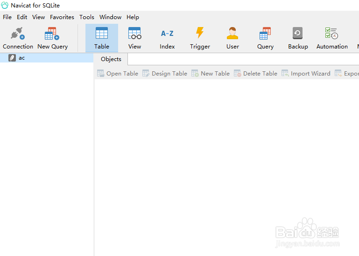359x256 pixels.
Task: Open a New Query from toolbar
Action: click(52, 38)
